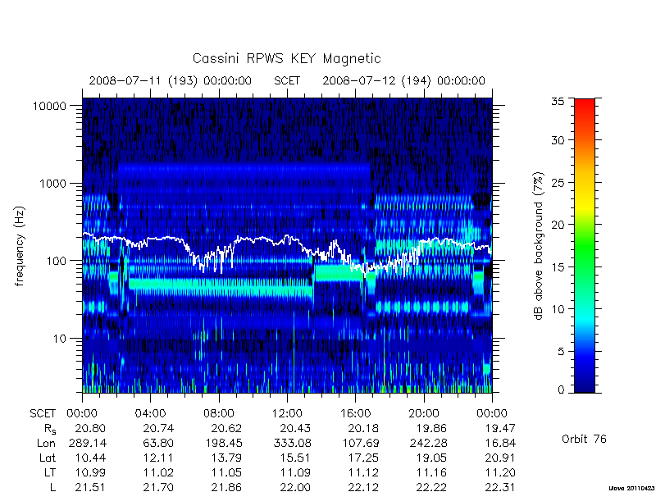The height and width of the screenshot is (492, 656).
Task: Click the '35' color bar label
Action: point(558,102)
